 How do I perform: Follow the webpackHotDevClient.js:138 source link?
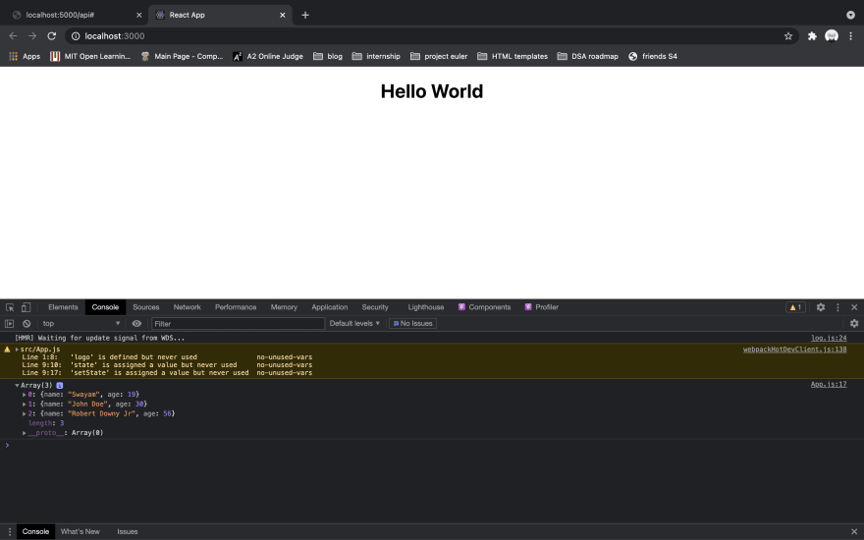pyautogui.click(x=794, y=350)
